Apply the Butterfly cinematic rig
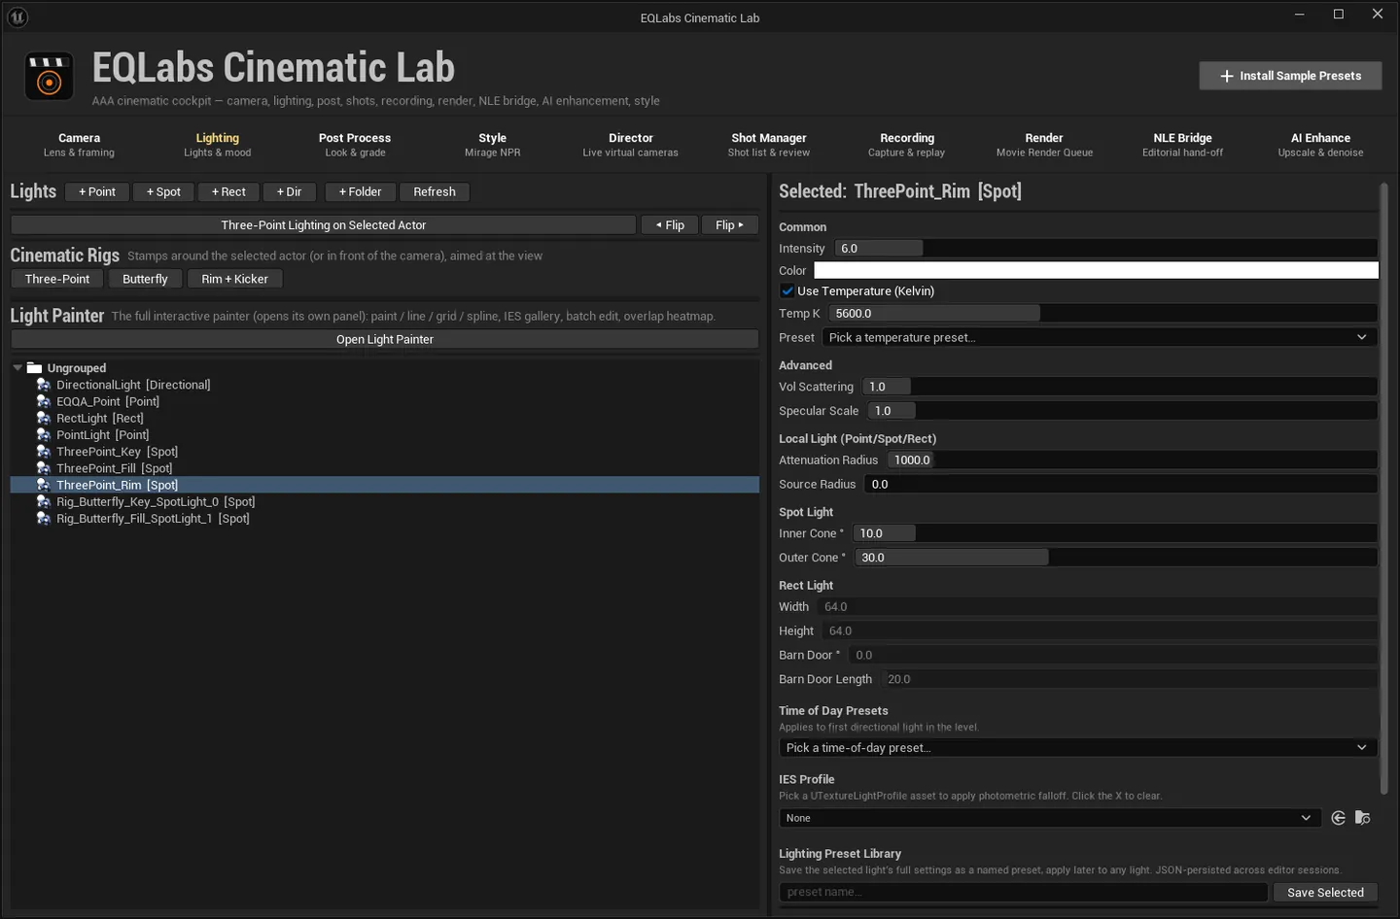1400x919 pixels. point(145,279)
